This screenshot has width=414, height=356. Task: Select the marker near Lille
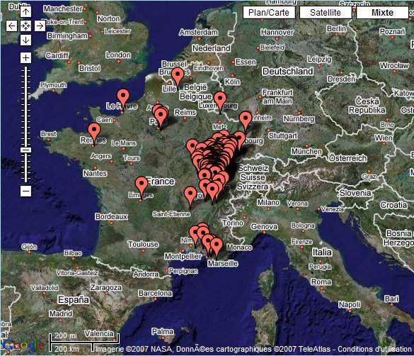(x=178, y=75)
